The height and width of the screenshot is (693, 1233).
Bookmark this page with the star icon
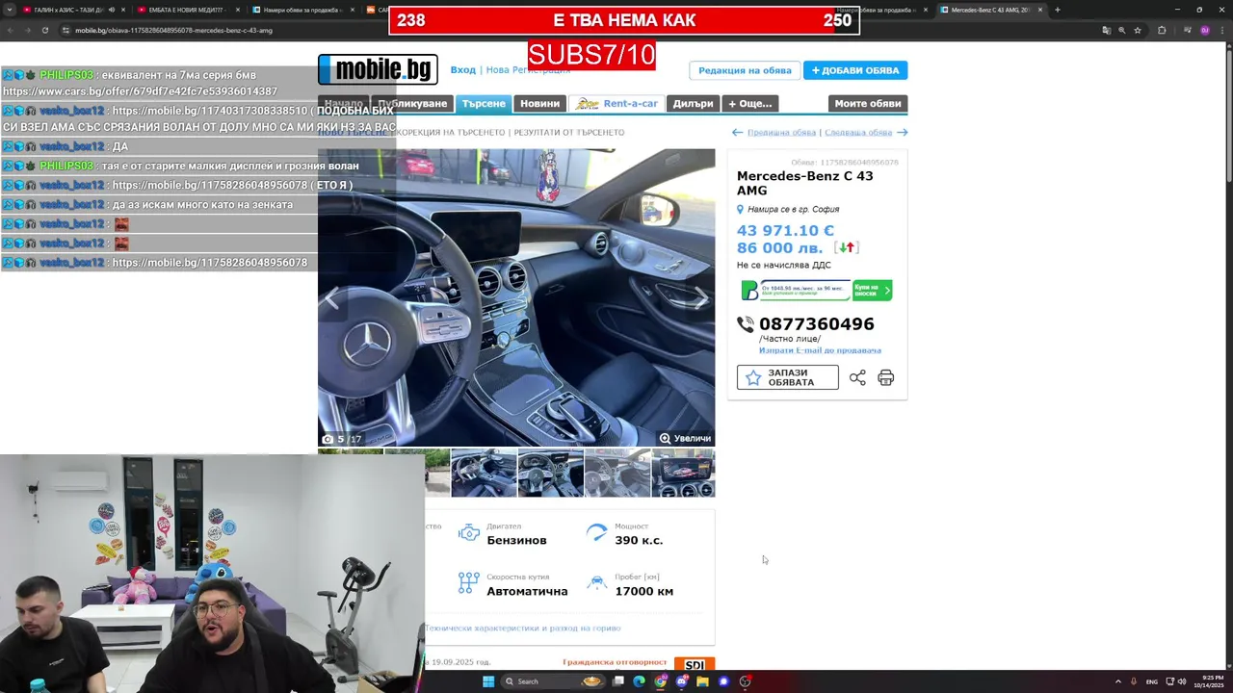1138,30
